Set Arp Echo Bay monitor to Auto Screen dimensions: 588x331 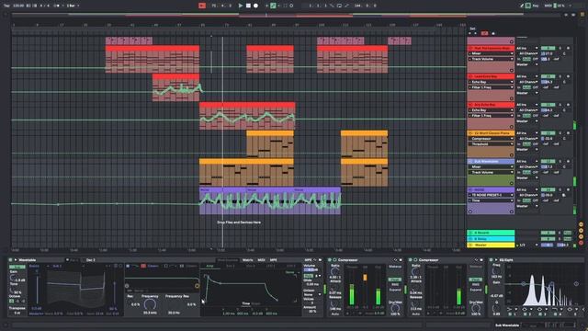pyautogui.click(x=527, y=116)
